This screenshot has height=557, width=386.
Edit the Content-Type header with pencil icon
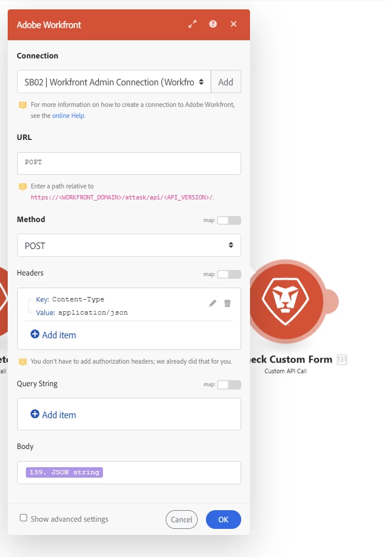pyautogui.click(x=213, y=303)
